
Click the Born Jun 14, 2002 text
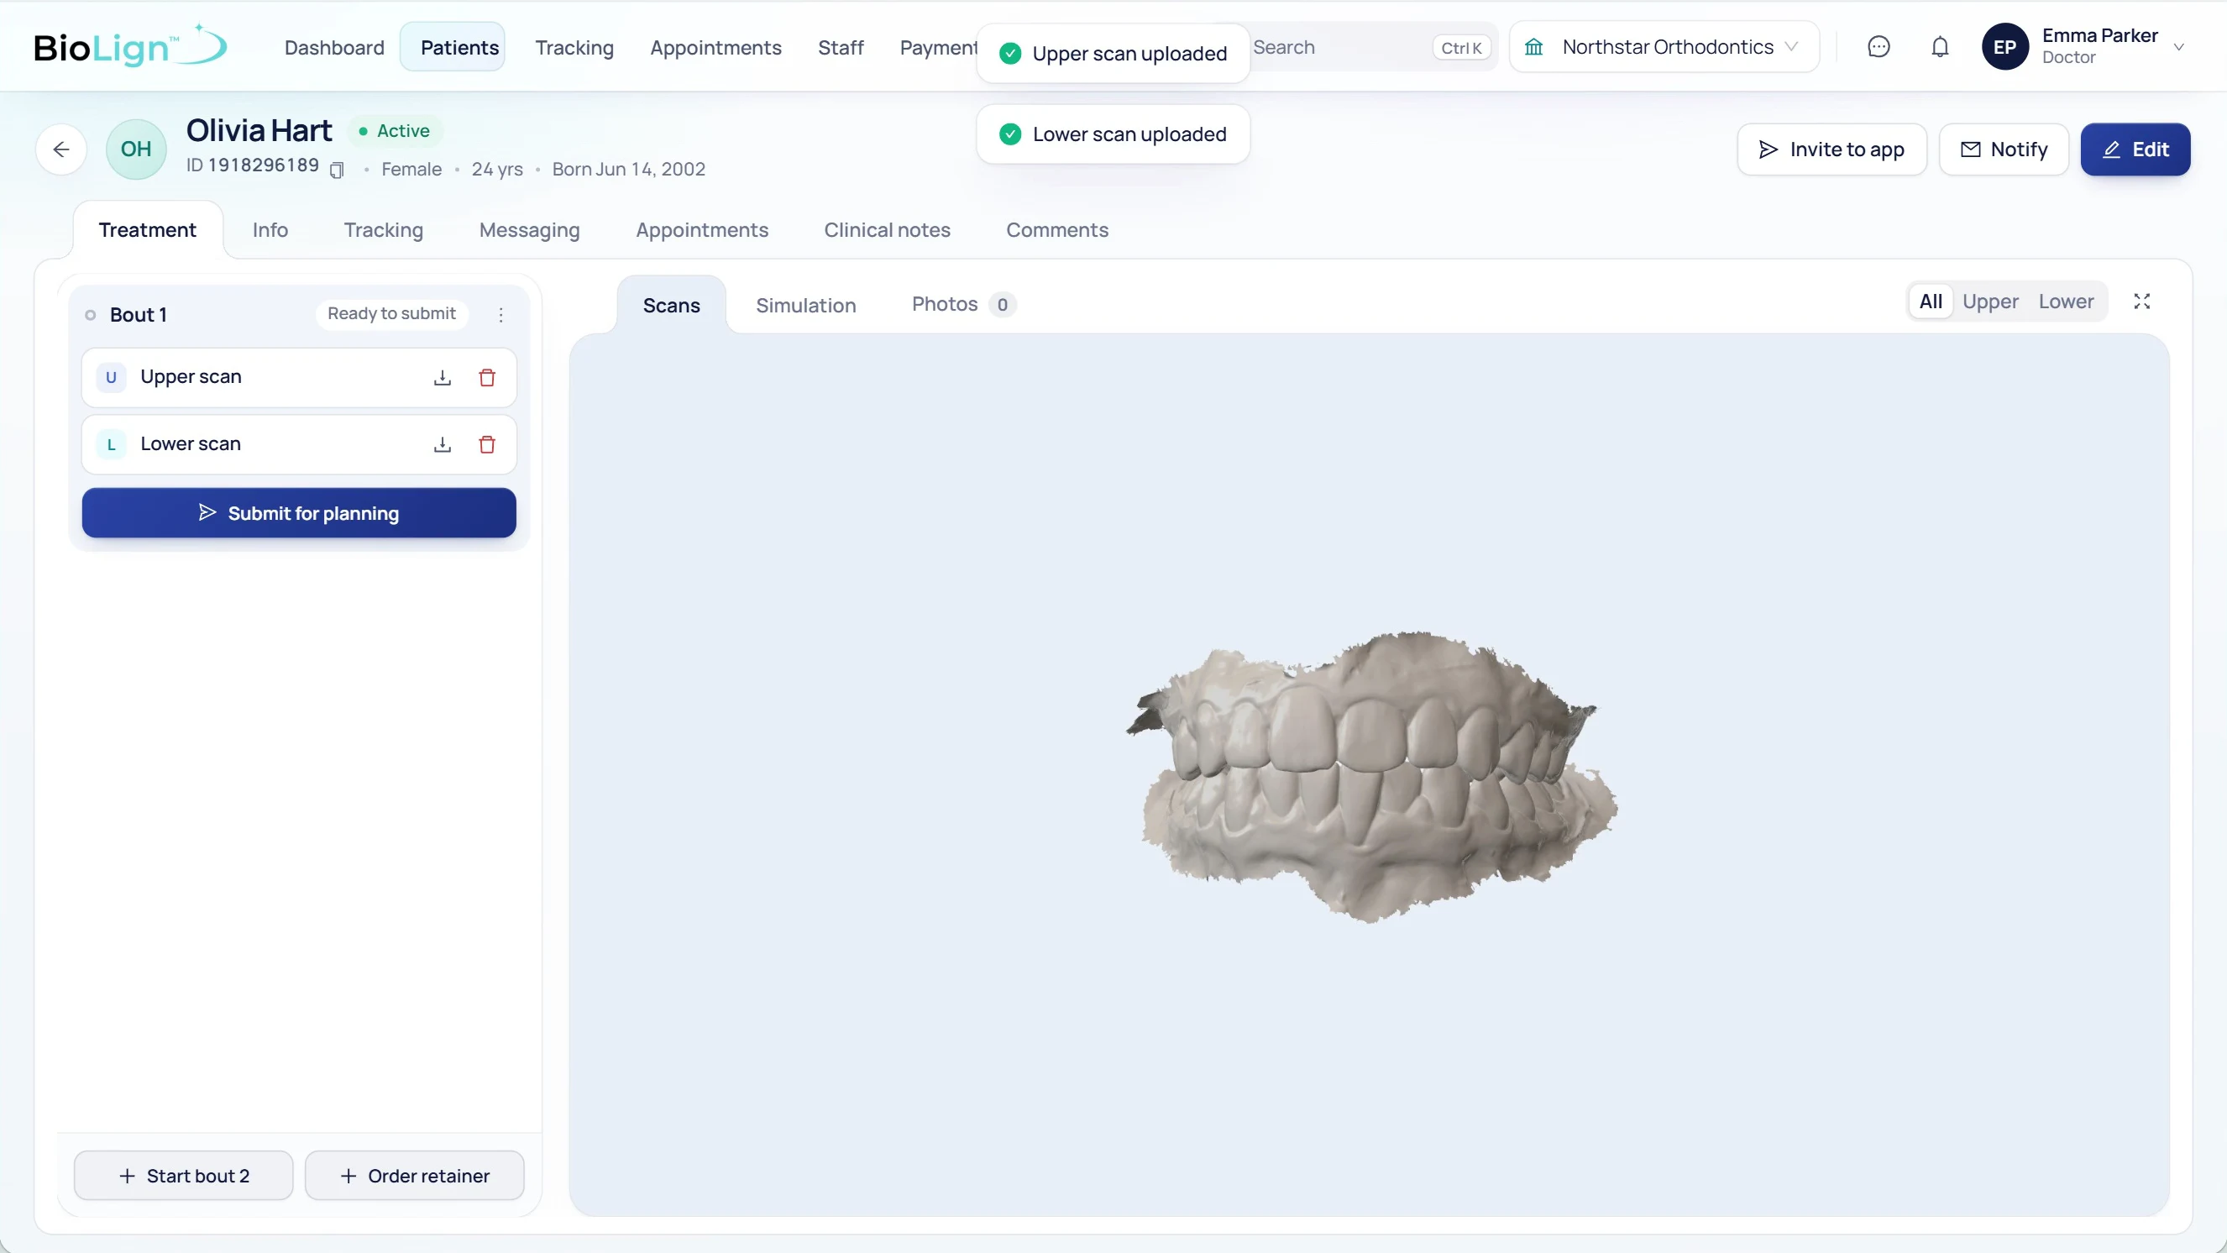(628, 170)
